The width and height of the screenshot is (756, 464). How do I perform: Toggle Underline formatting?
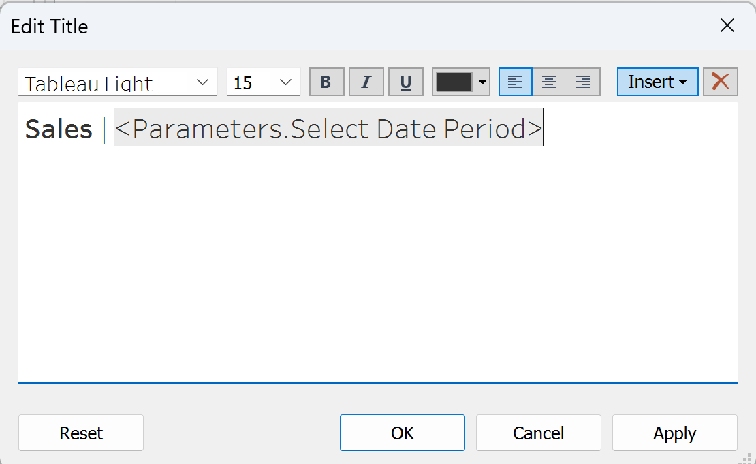[406, 82]
